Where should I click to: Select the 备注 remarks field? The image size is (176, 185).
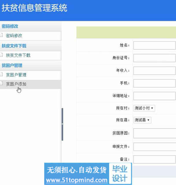(154, 159)
